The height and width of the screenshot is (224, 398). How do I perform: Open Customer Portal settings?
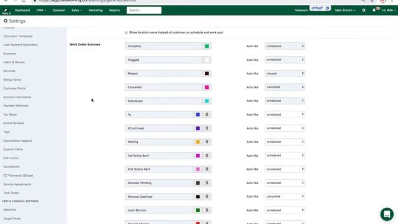14,88
